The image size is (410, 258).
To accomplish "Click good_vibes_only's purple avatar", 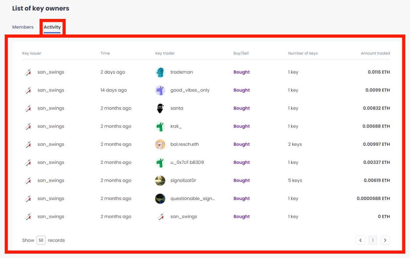I will point(160,90).
